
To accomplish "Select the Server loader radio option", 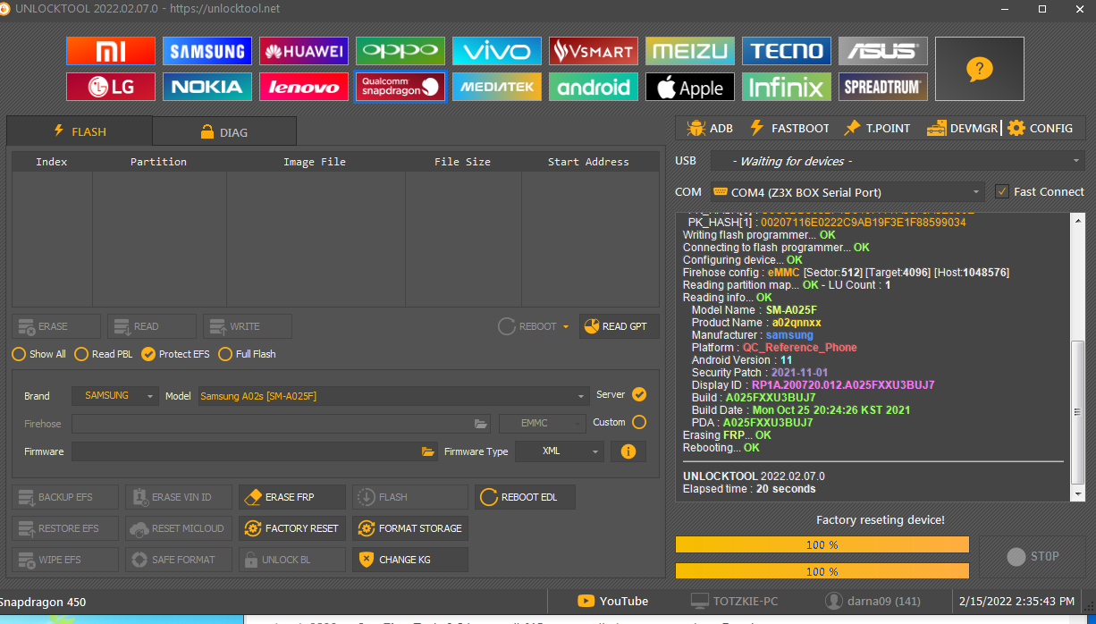I will (x=639, y=394).
